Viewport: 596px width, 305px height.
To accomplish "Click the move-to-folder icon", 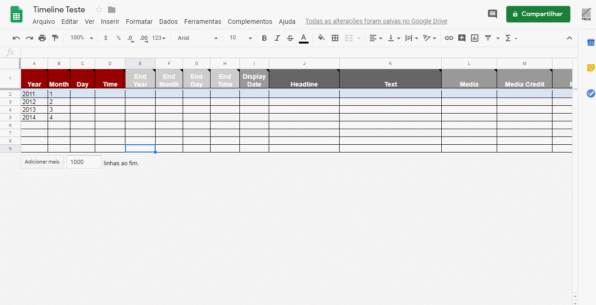I will 112,10.
